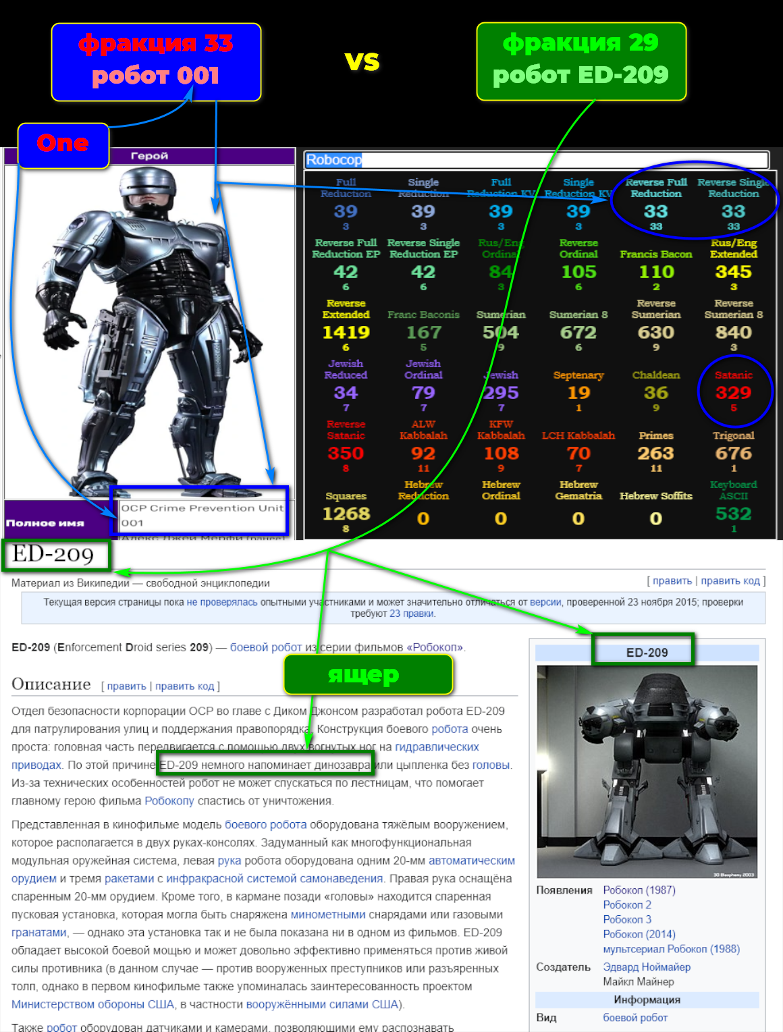Follow the «приводах» link
Screen dimensions: 783x1032
tap(36, 765)
